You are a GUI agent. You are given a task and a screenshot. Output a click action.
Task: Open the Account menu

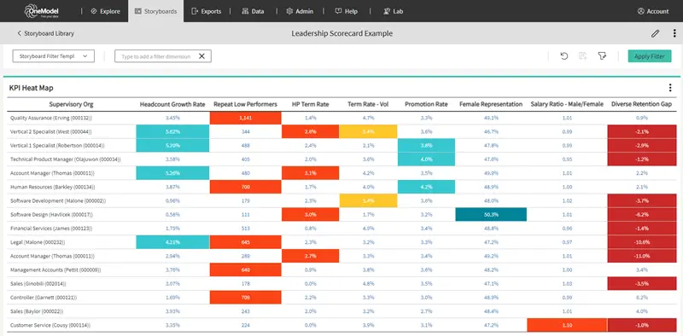pos(653,11)
